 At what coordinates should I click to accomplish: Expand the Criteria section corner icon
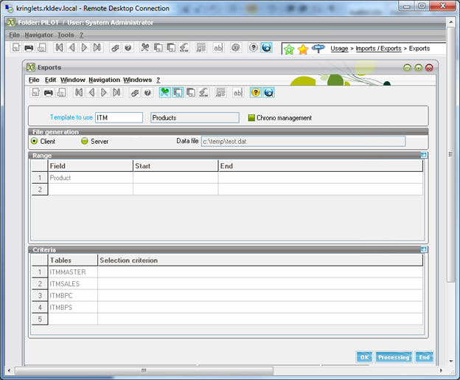424,250
